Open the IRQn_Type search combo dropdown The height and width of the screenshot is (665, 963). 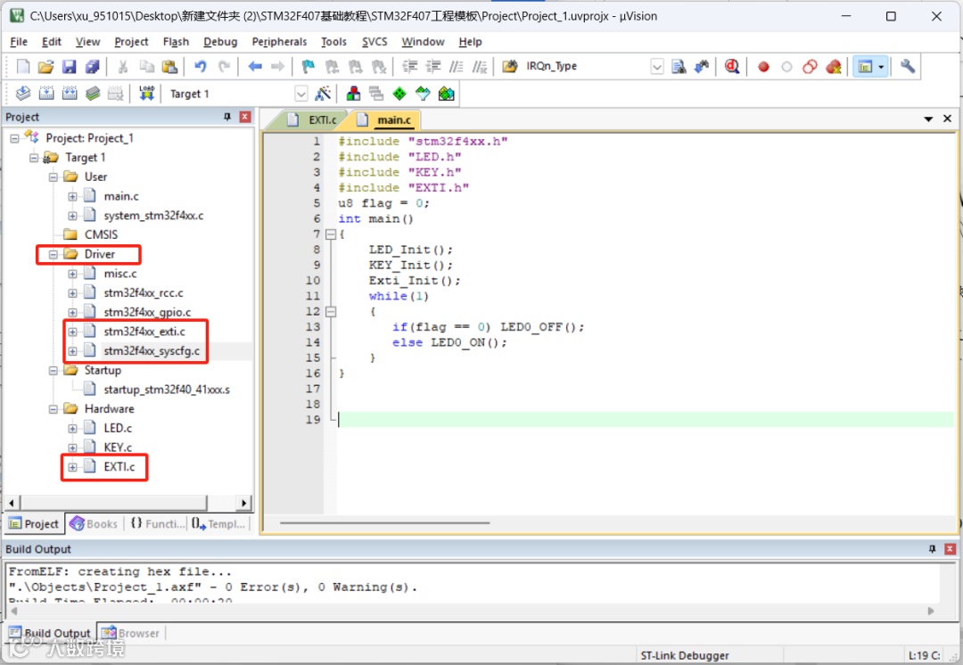(x=656, y=66)
